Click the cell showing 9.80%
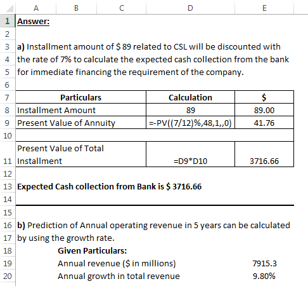The height and width of the screenshot is (286, 308). [x=264, y=276]
